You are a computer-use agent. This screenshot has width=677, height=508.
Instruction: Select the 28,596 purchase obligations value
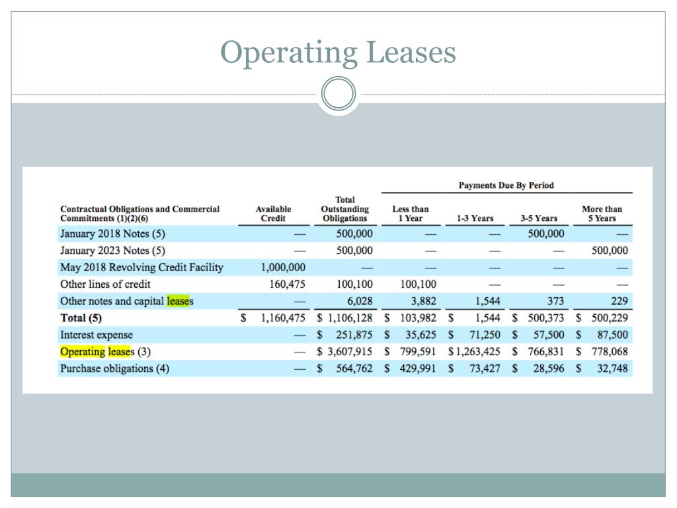pos(548,368)
